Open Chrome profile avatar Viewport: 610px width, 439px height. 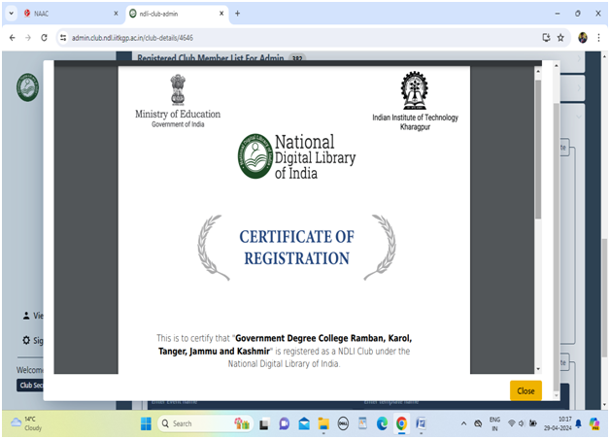pyautogui.click(x=583, y=38)
